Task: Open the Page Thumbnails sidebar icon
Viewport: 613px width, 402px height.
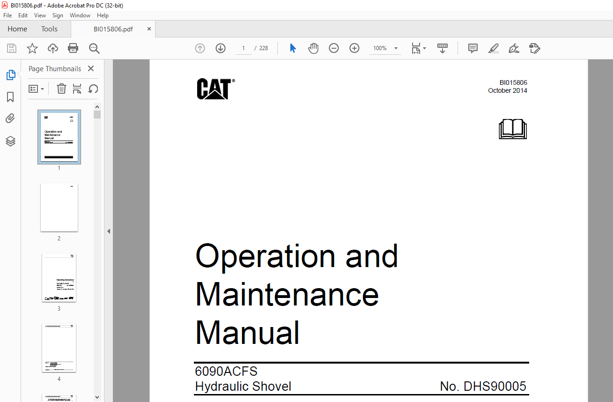Action: pos(10,75)
